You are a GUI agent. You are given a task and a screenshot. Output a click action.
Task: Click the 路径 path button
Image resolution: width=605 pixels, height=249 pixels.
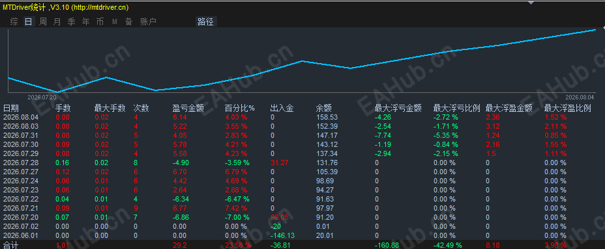205,22
